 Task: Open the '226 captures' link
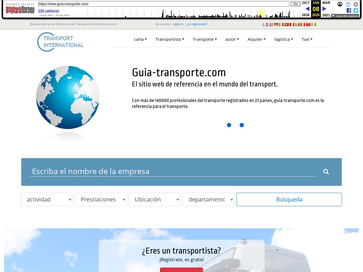click(x=49, y=11)
